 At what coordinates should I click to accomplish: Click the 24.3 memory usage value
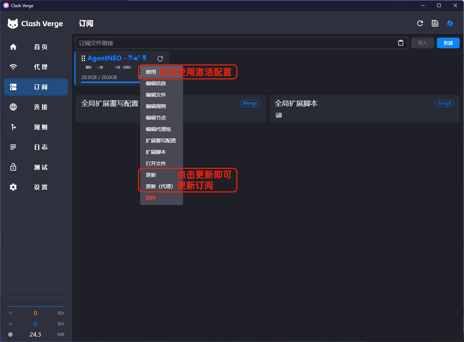point(35,334)
